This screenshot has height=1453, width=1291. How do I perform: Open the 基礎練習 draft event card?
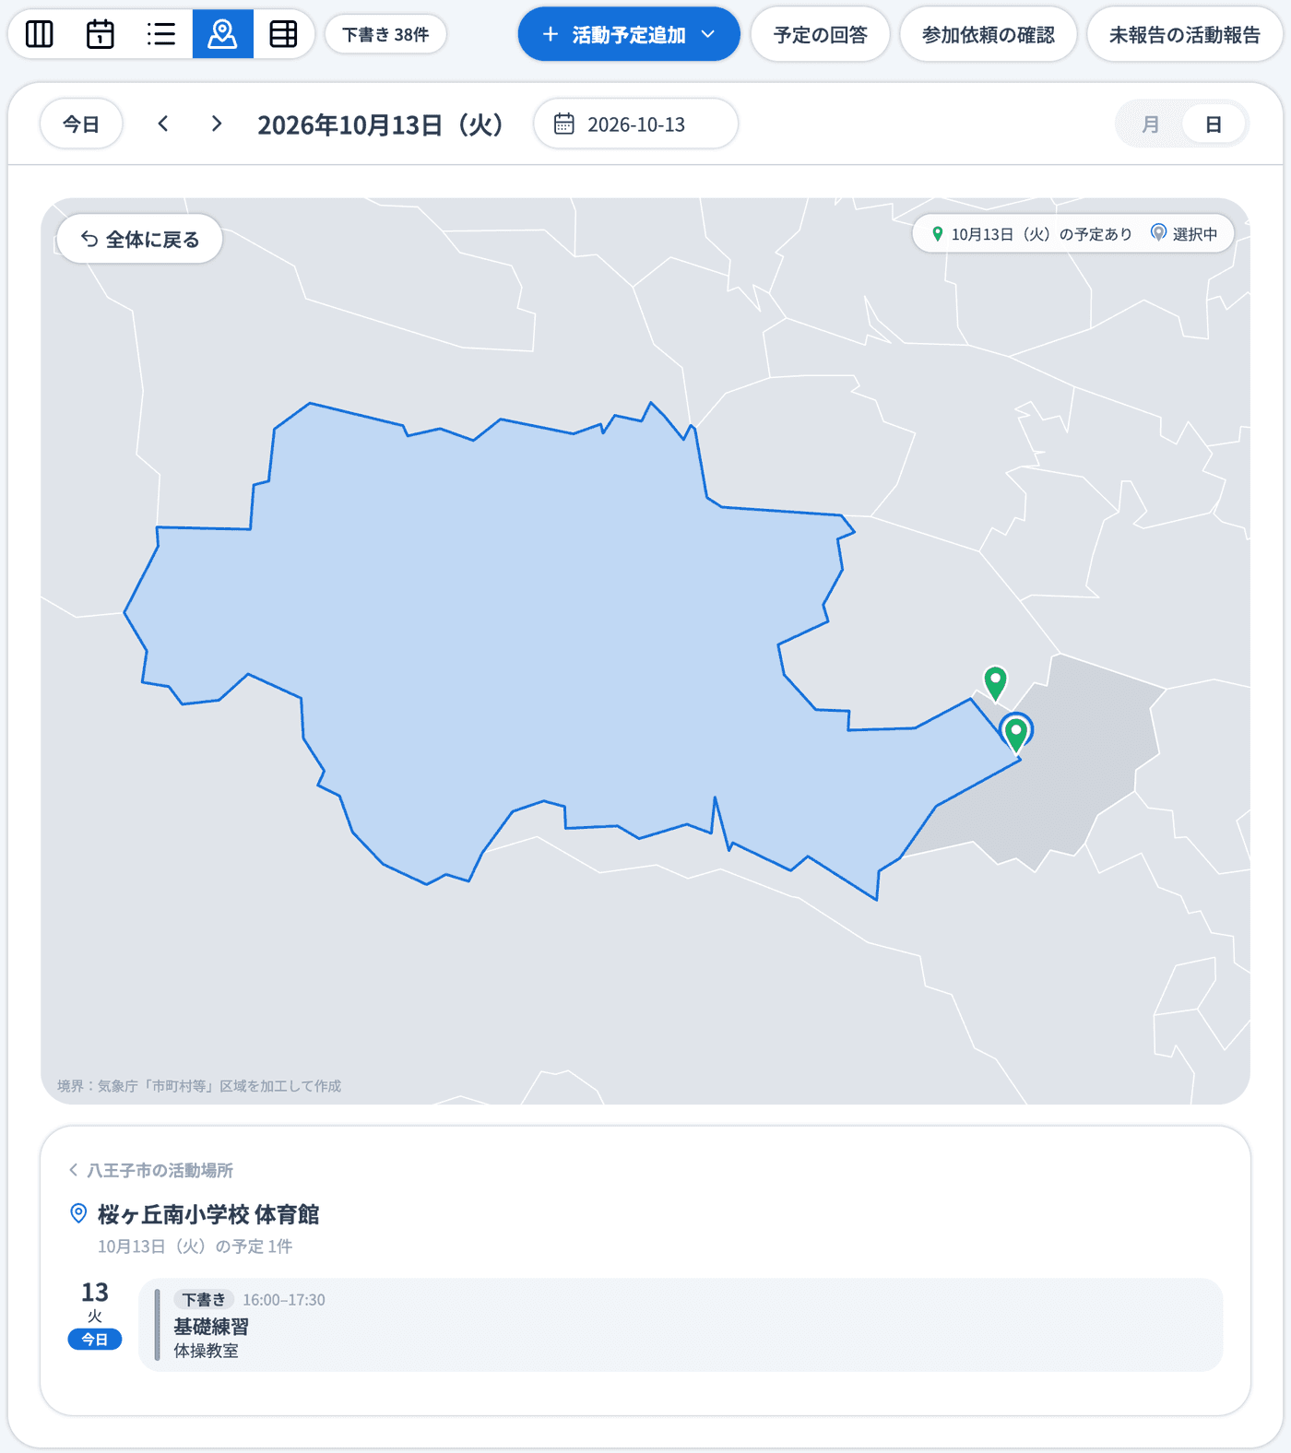click(x=681, y=1324)
